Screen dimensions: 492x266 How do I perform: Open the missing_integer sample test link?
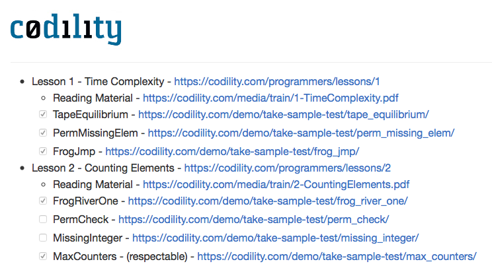pyautogui.click(x=275, y=238)
